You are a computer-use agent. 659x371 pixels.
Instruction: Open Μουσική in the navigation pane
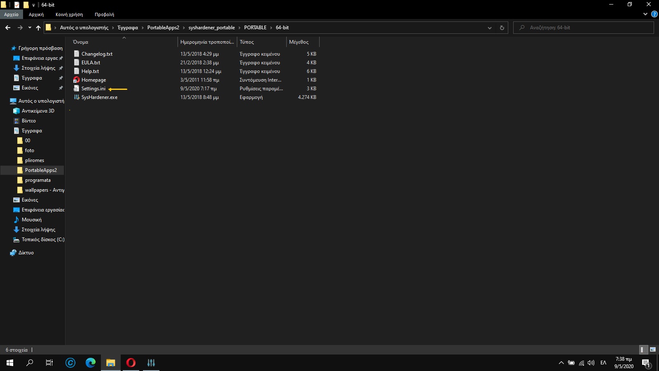pos(31,220)
